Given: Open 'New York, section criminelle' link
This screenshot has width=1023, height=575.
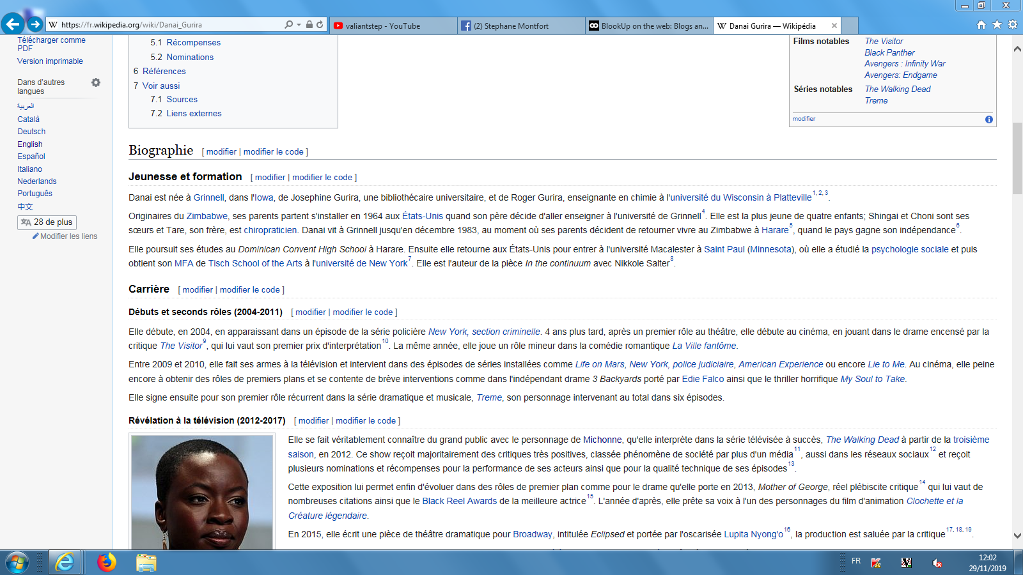Looking at the screenshot, I should click(x=484, y=332).
